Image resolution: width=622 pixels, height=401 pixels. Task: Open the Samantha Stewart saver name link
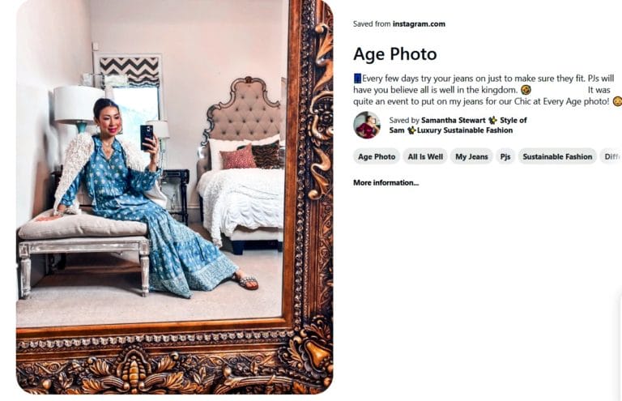pos(453,120)
